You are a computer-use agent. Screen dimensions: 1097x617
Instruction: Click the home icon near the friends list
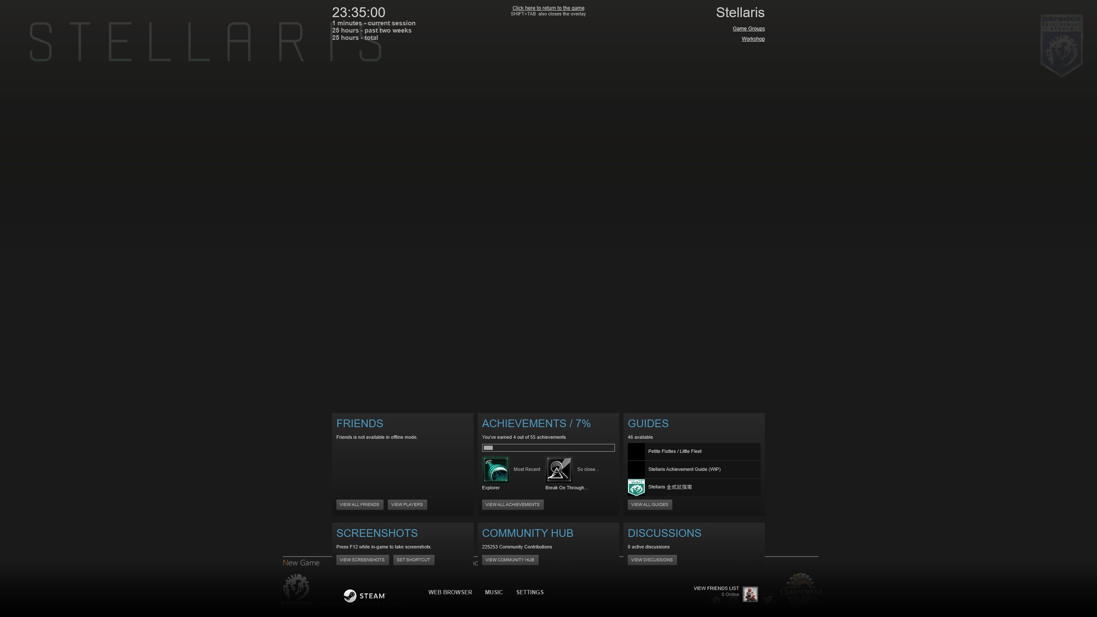tap(716, 600)
